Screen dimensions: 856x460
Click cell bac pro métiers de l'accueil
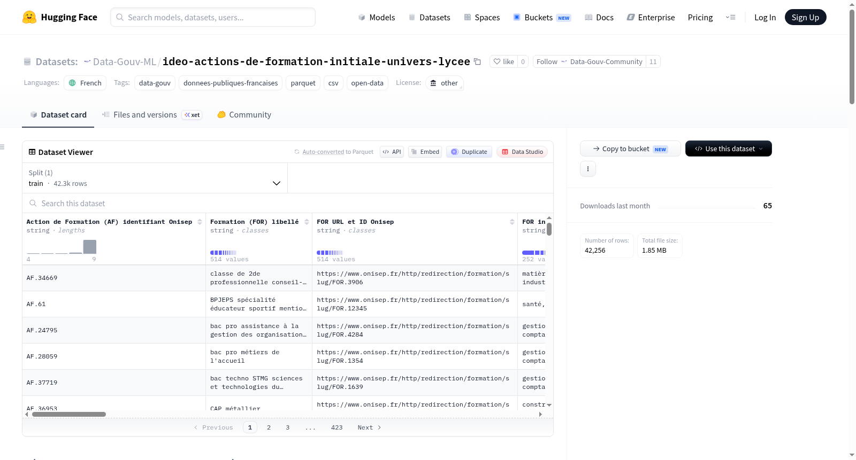(x=259, y=356)
